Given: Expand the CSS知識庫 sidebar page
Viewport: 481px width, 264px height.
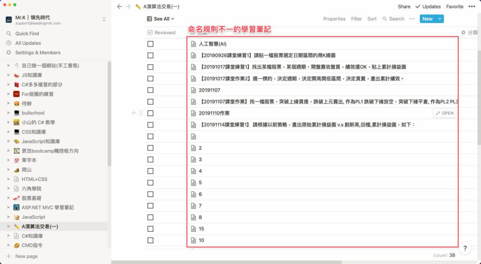Looking at the screenshot, I should click(x=8, y=132).
